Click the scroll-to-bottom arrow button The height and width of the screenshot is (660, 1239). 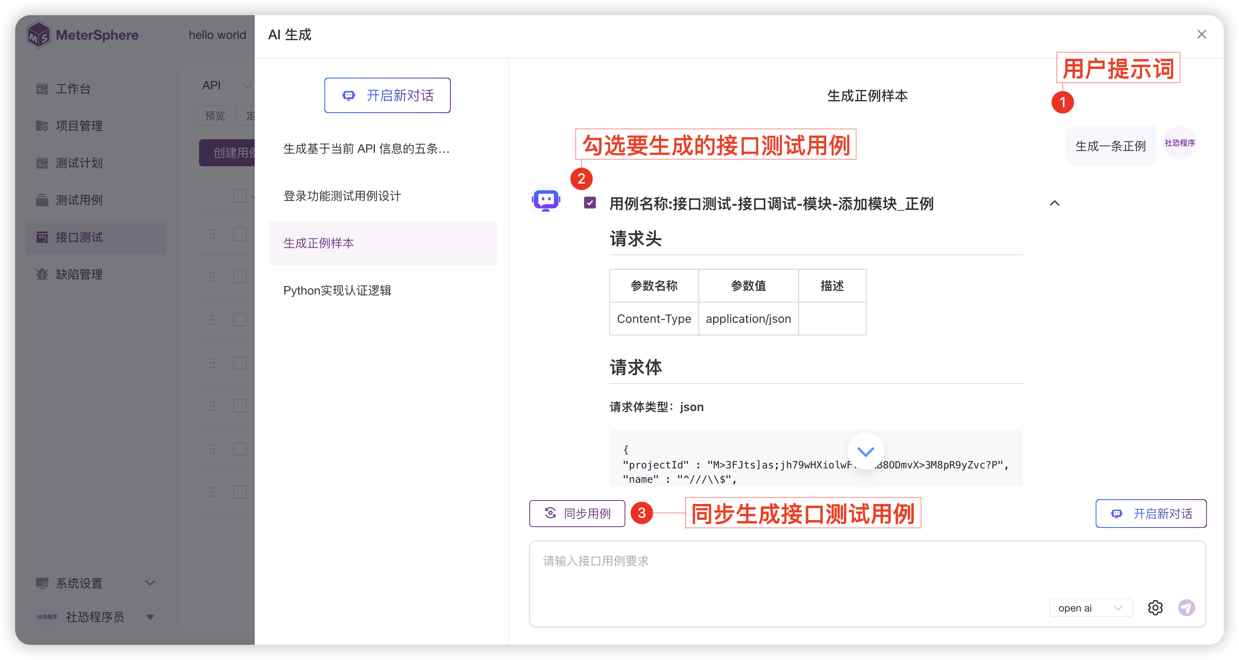point(865,452)
